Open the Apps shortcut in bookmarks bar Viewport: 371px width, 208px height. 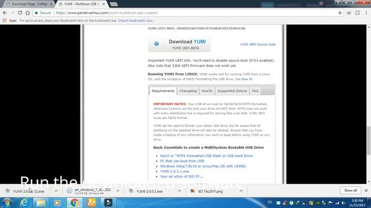click(10, 21)
